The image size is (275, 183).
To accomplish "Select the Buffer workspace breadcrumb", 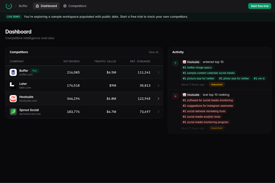I will point(23,6).
